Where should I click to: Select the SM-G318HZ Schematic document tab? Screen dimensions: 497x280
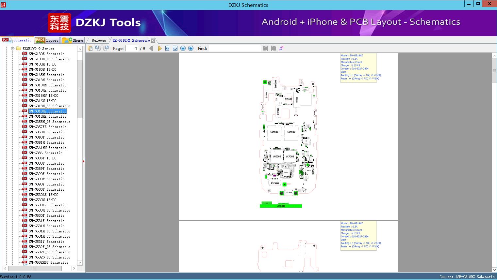tap(131, 40)
